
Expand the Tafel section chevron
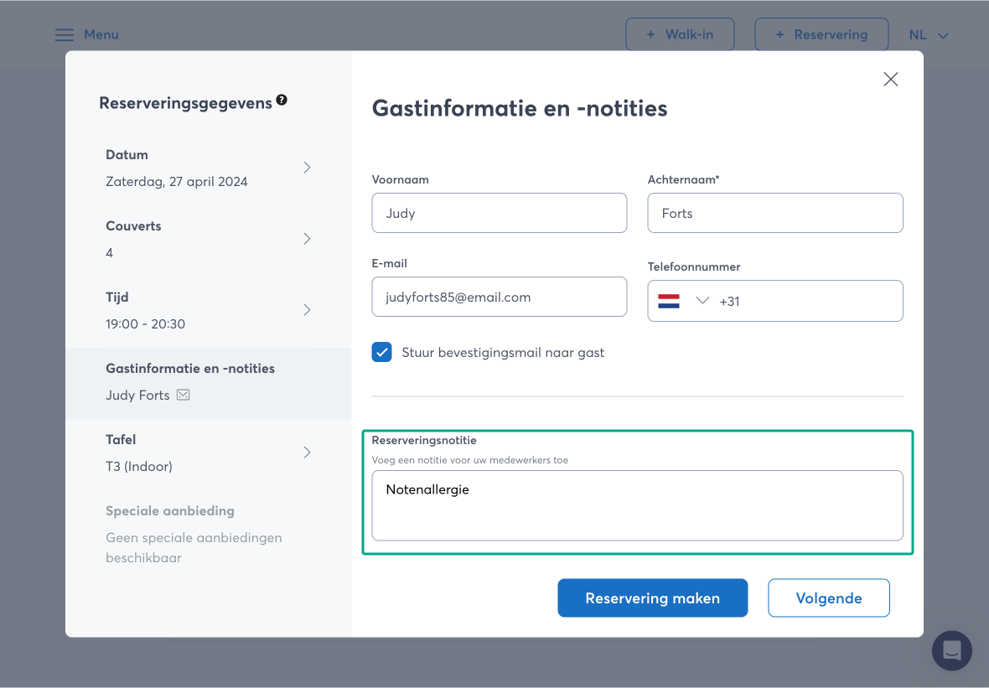[x=307, y=453]
